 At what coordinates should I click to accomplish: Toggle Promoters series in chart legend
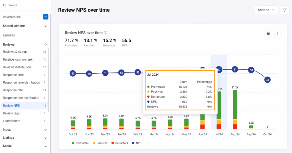[80, 143]
